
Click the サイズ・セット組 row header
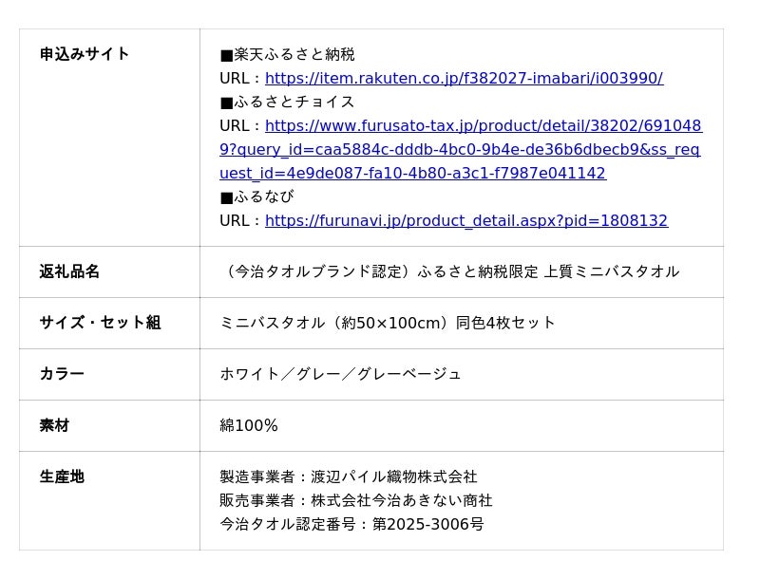(100, 323)
